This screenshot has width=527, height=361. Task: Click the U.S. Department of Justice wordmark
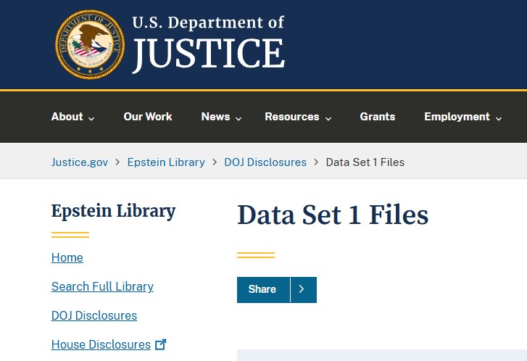coord(208,45)
